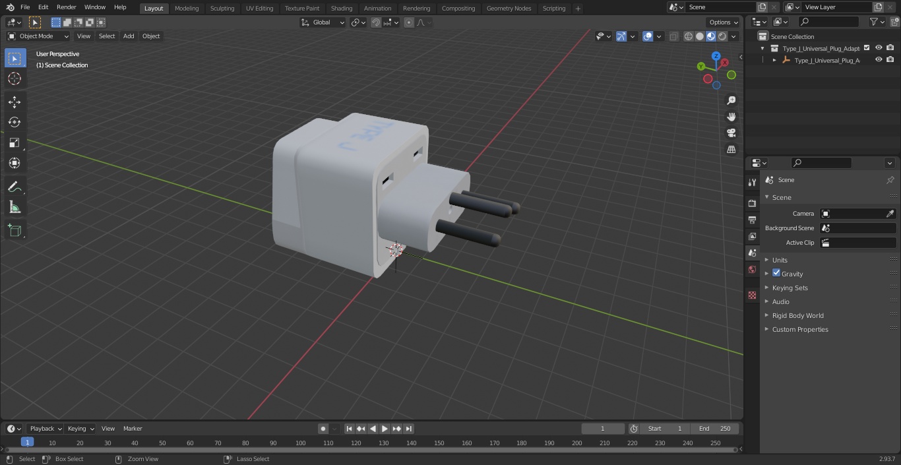The image size is (901, 465).
Task: Click the pan hand viewport icon
Action: coord(731,117)
